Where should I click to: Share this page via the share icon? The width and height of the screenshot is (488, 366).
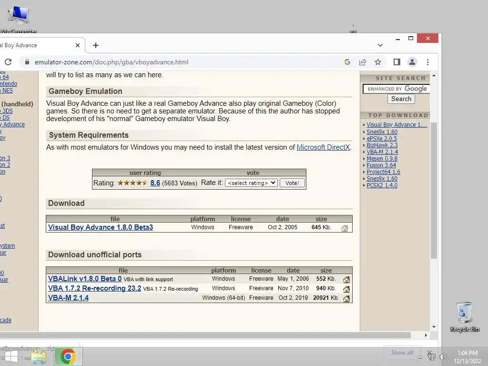(363, 62)
